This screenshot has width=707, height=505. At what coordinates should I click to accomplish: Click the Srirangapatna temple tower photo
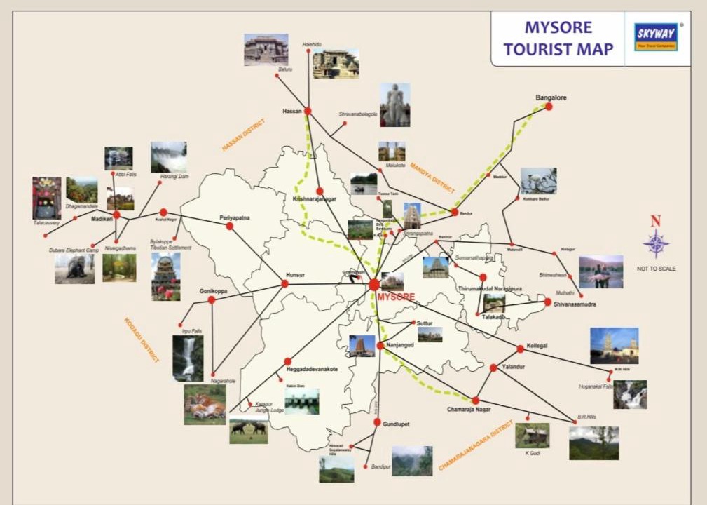coord(412,216)
